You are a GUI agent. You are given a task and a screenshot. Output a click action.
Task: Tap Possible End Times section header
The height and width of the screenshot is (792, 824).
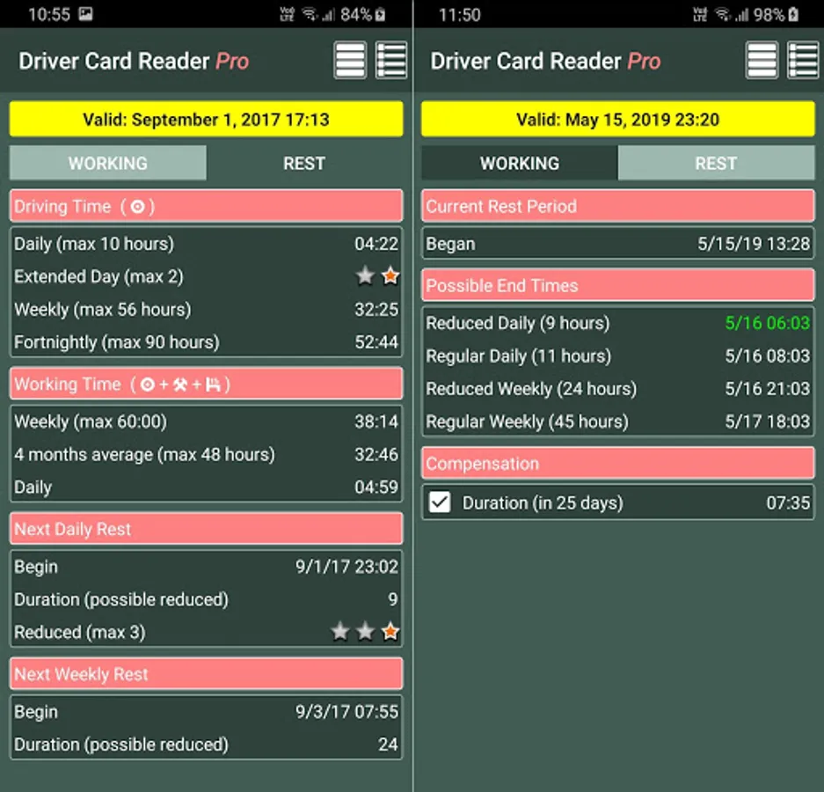618,286
